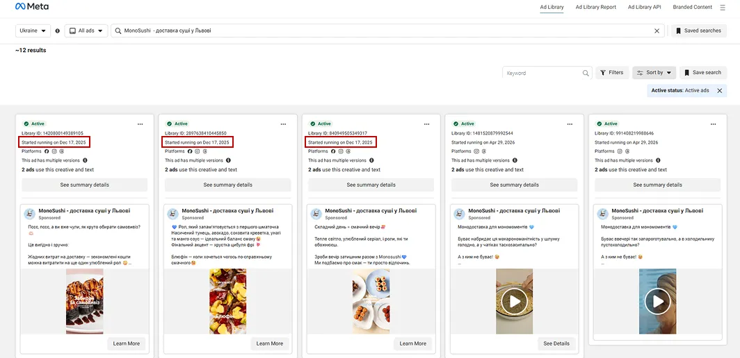See summary details for ad 991408219988646
This screenshot has height=358, width=740.
[x=657, y=185]
